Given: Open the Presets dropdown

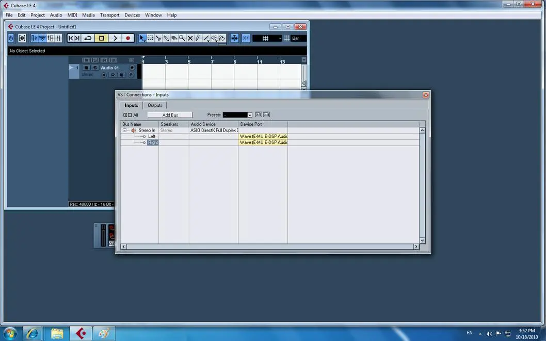Looking at the screenshot, I should pos(250,115).
